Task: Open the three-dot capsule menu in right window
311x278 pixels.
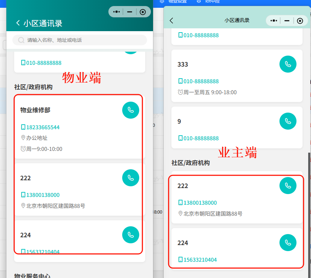Action: click(274, 21)
